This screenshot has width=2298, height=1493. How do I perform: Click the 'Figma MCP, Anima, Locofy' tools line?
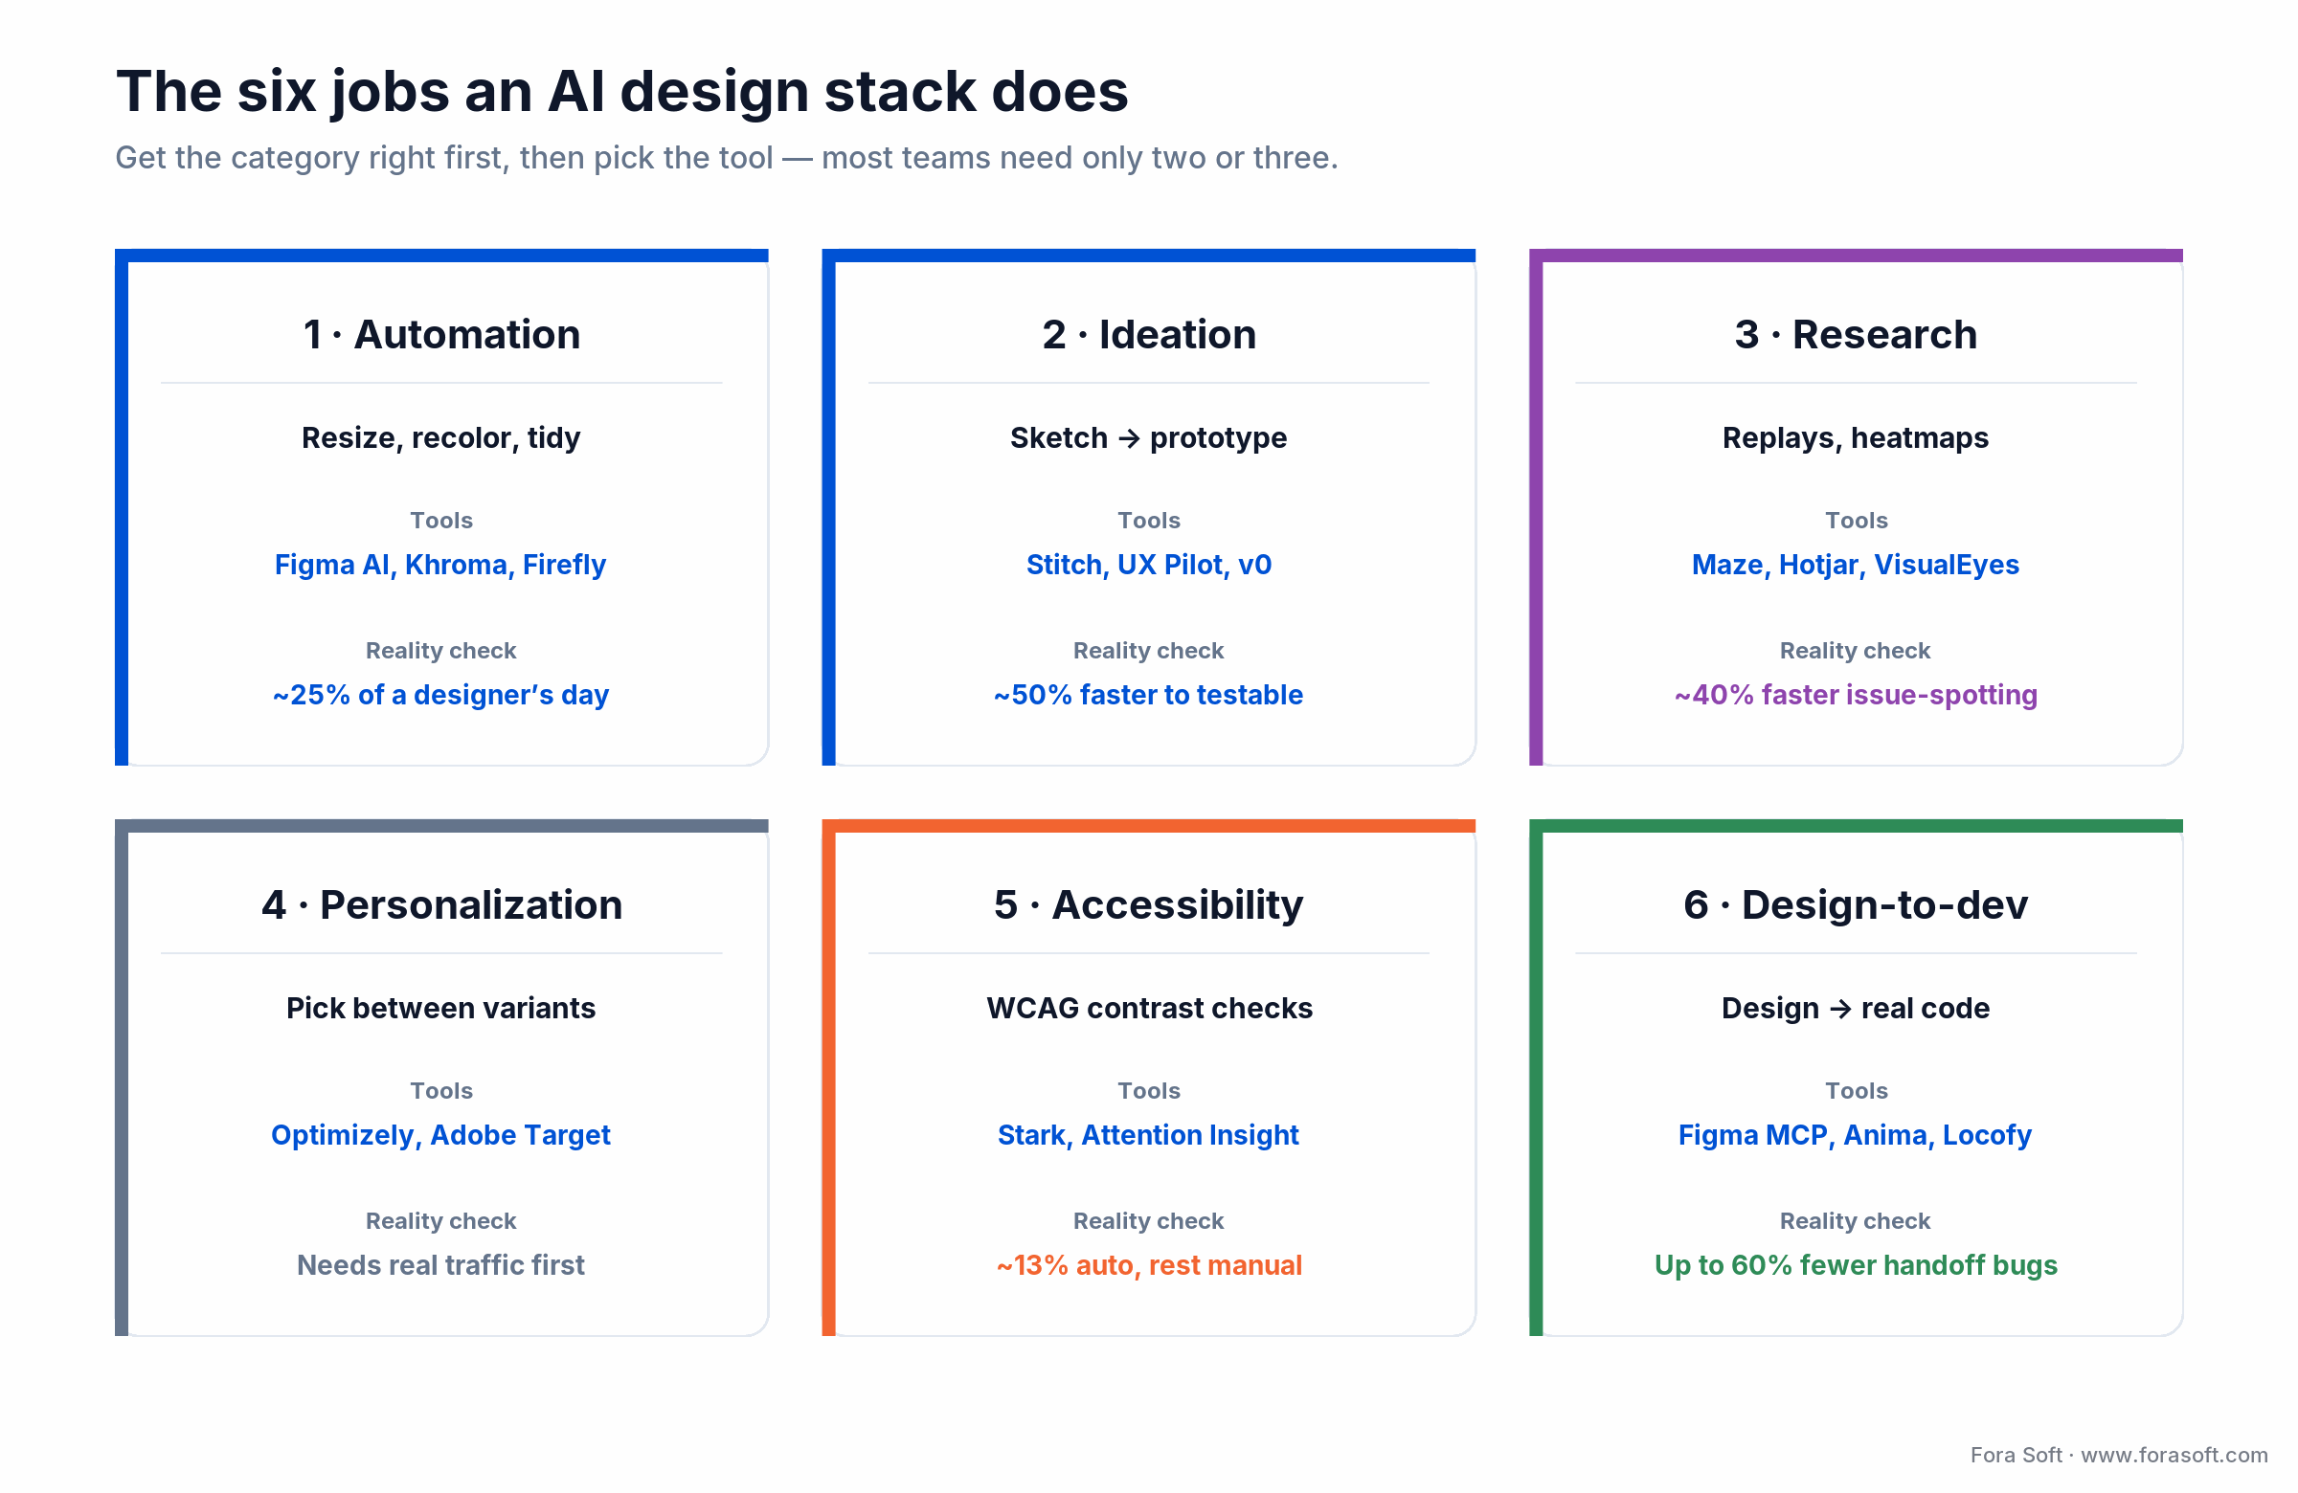click(x=1856, y=1135)
